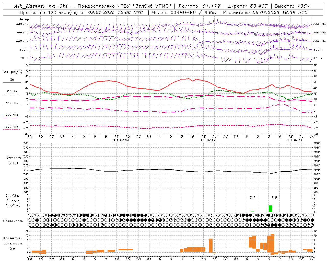Click the 12 июля date label
The height and width of the screenshot is (261, 327).
point(295,140)
